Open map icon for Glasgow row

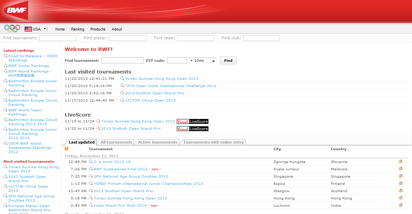[x=401, y=191]
